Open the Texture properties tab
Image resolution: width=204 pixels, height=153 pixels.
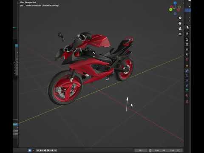tap(187, 102)
